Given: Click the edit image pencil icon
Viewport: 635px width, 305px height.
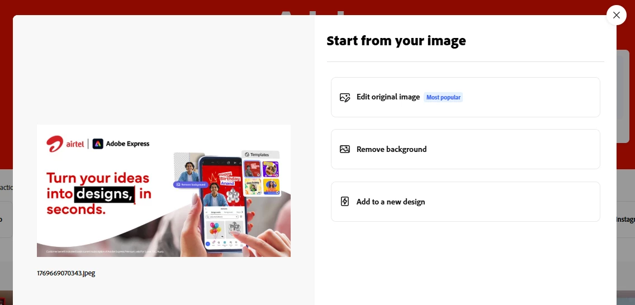Looking at the screenshot, I should [x=345, y=97].
